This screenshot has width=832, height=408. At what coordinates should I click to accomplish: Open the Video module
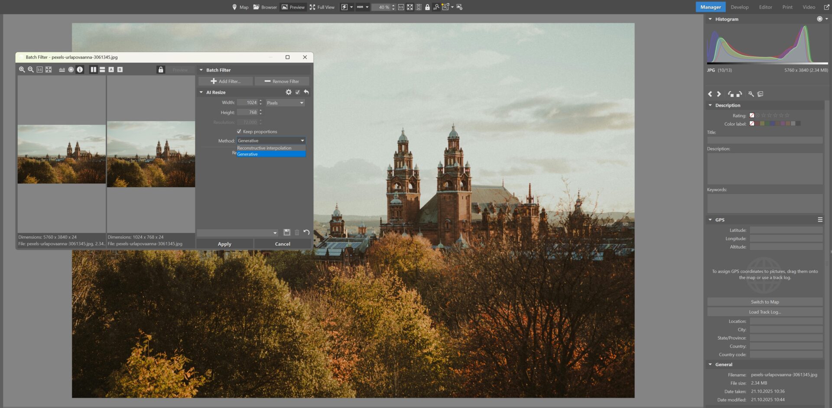(x=809, y=7)
